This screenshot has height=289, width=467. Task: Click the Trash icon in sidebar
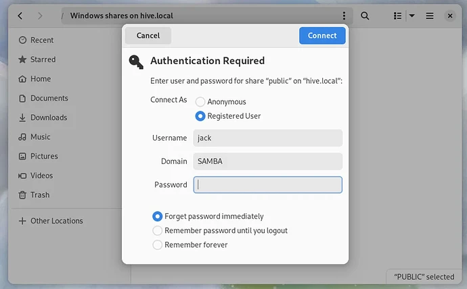(x=22, y=194)
